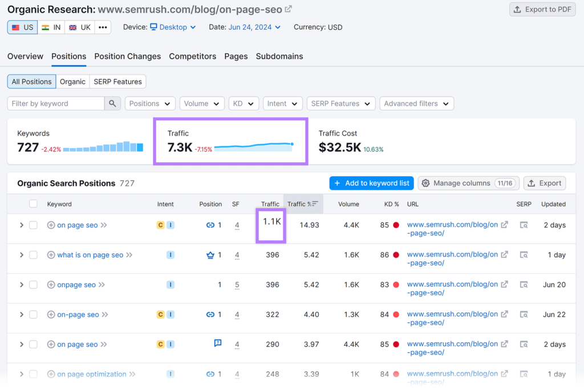Click more countries ellipsis button
The height and width of the screenshot is (388, 584).
click(x=103, y=27)
